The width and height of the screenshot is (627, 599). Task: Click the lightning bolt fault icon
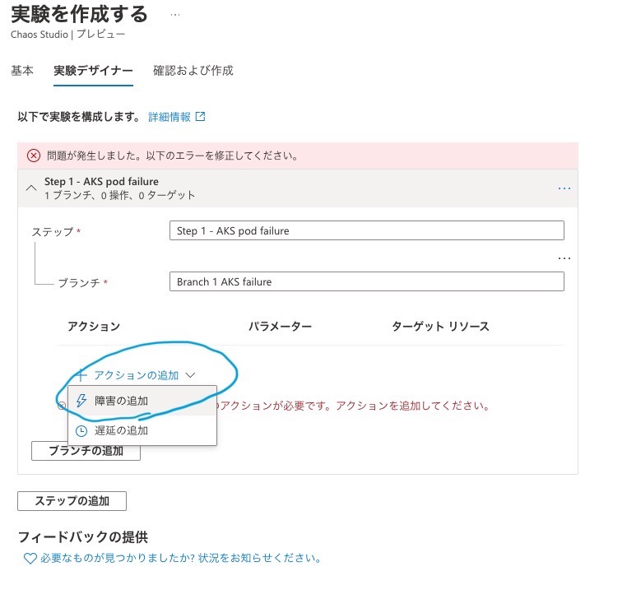[81, 401]
